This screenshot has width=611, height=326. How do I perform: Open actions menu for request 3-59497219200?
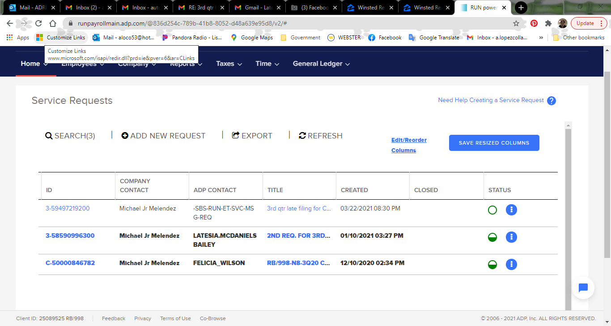pos(511,210)
